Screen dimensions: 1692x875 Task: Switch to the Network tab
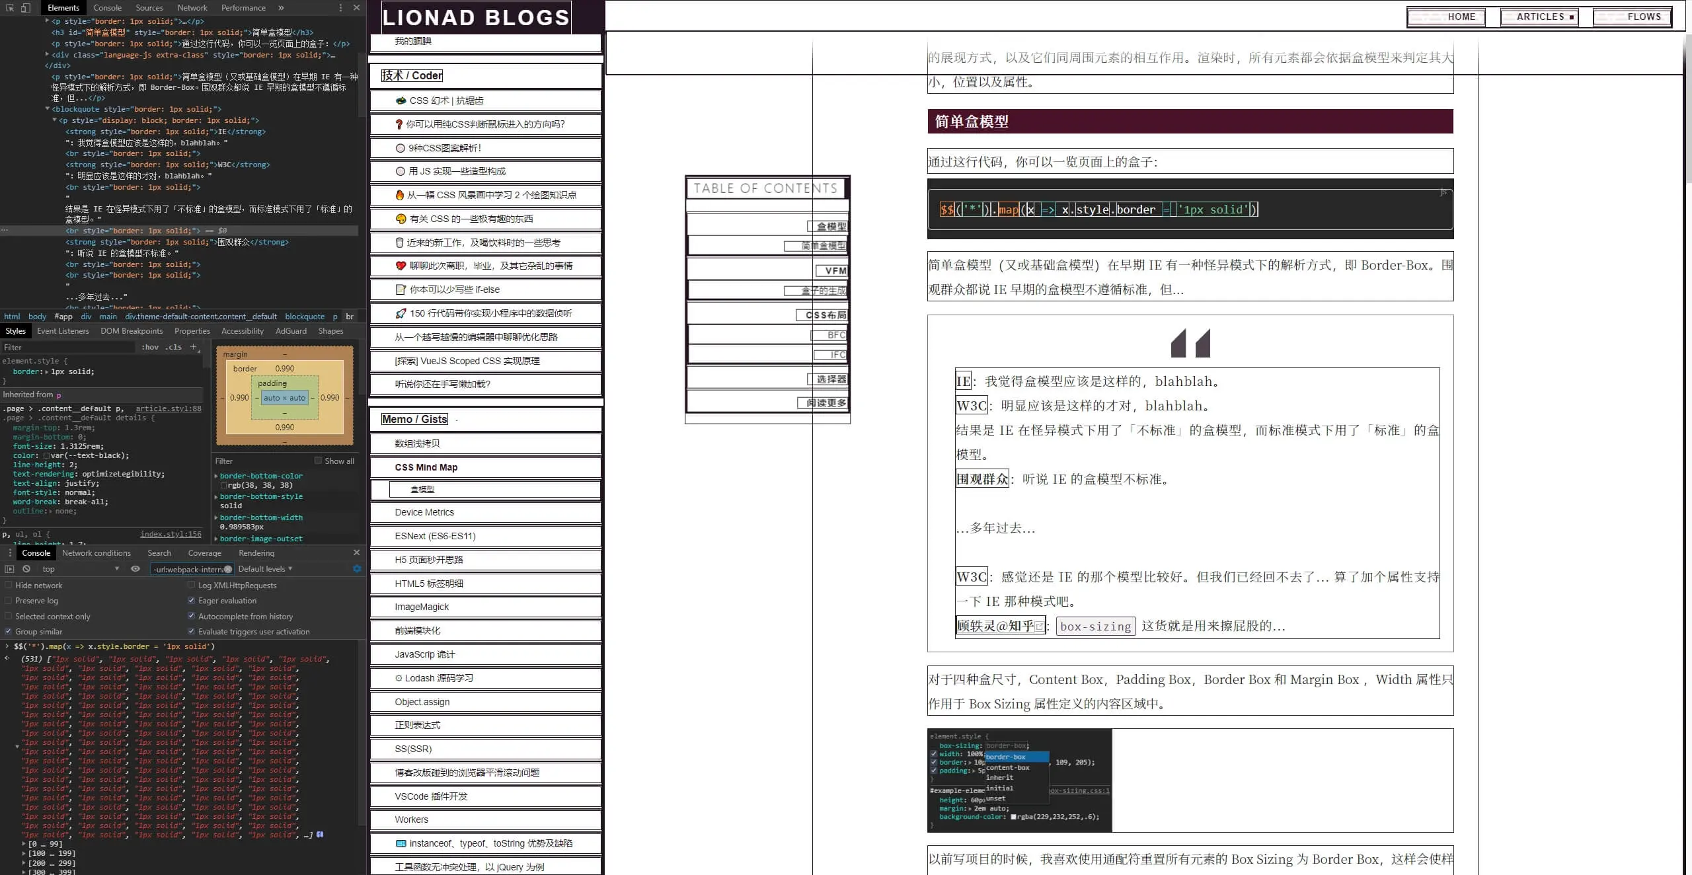(x=192, y=8)
